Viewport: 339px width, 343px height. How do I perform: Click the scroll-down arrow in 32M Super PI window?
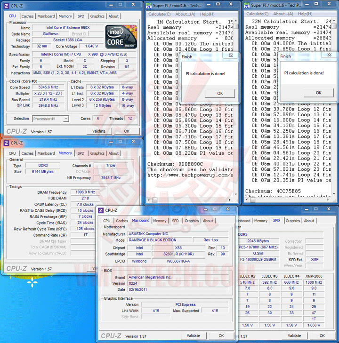click(x=334, y=194)
